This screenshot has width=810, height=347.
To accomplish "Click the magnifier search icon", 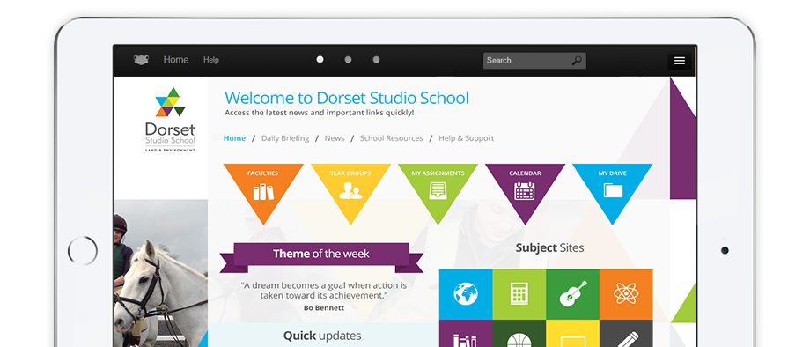I will coord(577,61).
